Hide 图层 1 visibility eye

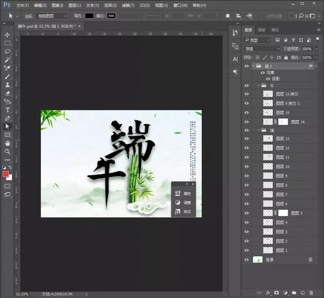[x=246, y=250]
